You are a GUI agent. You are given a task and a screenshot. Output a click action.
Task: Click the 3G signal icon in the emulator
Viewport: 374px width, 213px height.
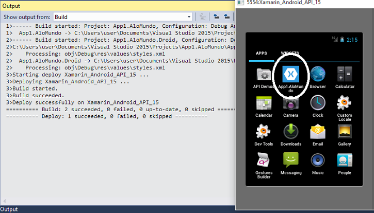[x=335, y=39]
